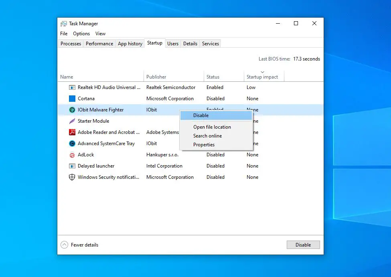Click the Realtek HD Audio Universal icon

[x=72, y=87]
